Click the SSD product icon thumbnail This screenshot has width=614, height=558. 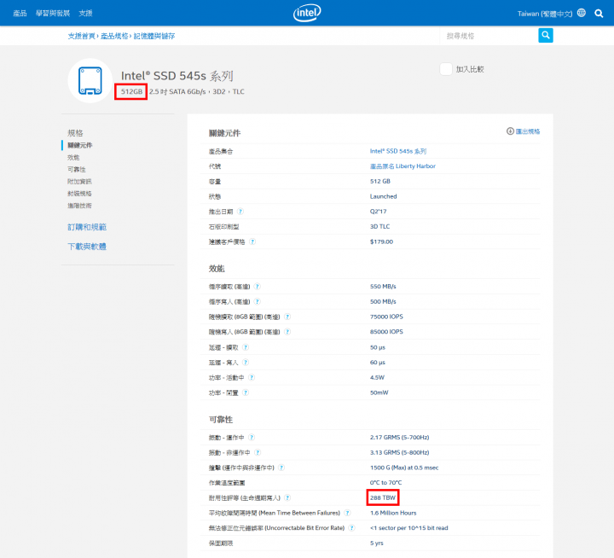point(90,81)
